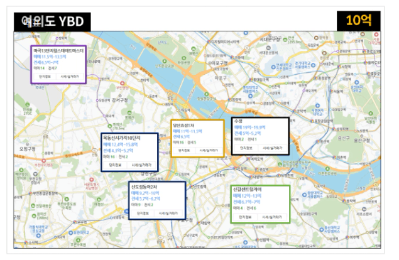Open 시세/실거래가 for 목동신시가지10단지
This screenshot has height=260, width=399.
[x=141, y=165]
